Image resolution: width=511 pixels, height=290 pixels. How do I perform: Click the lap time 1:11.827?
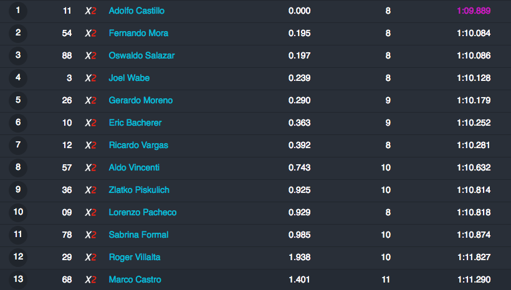point(474,258)
